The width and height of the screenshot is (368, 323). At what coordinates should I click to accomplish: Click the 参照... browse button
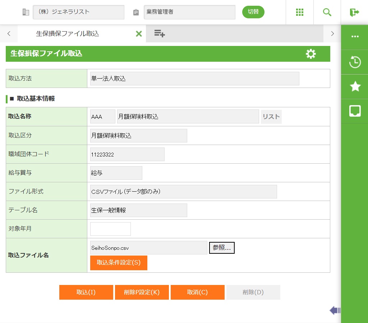[222, 248]
